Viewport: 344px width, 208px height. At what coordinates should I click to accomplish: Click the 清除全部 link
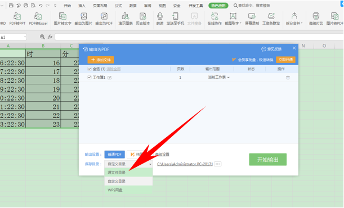point(113,69)
